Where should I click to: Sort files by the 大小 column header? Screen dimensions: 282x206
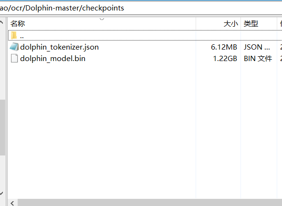219,23
